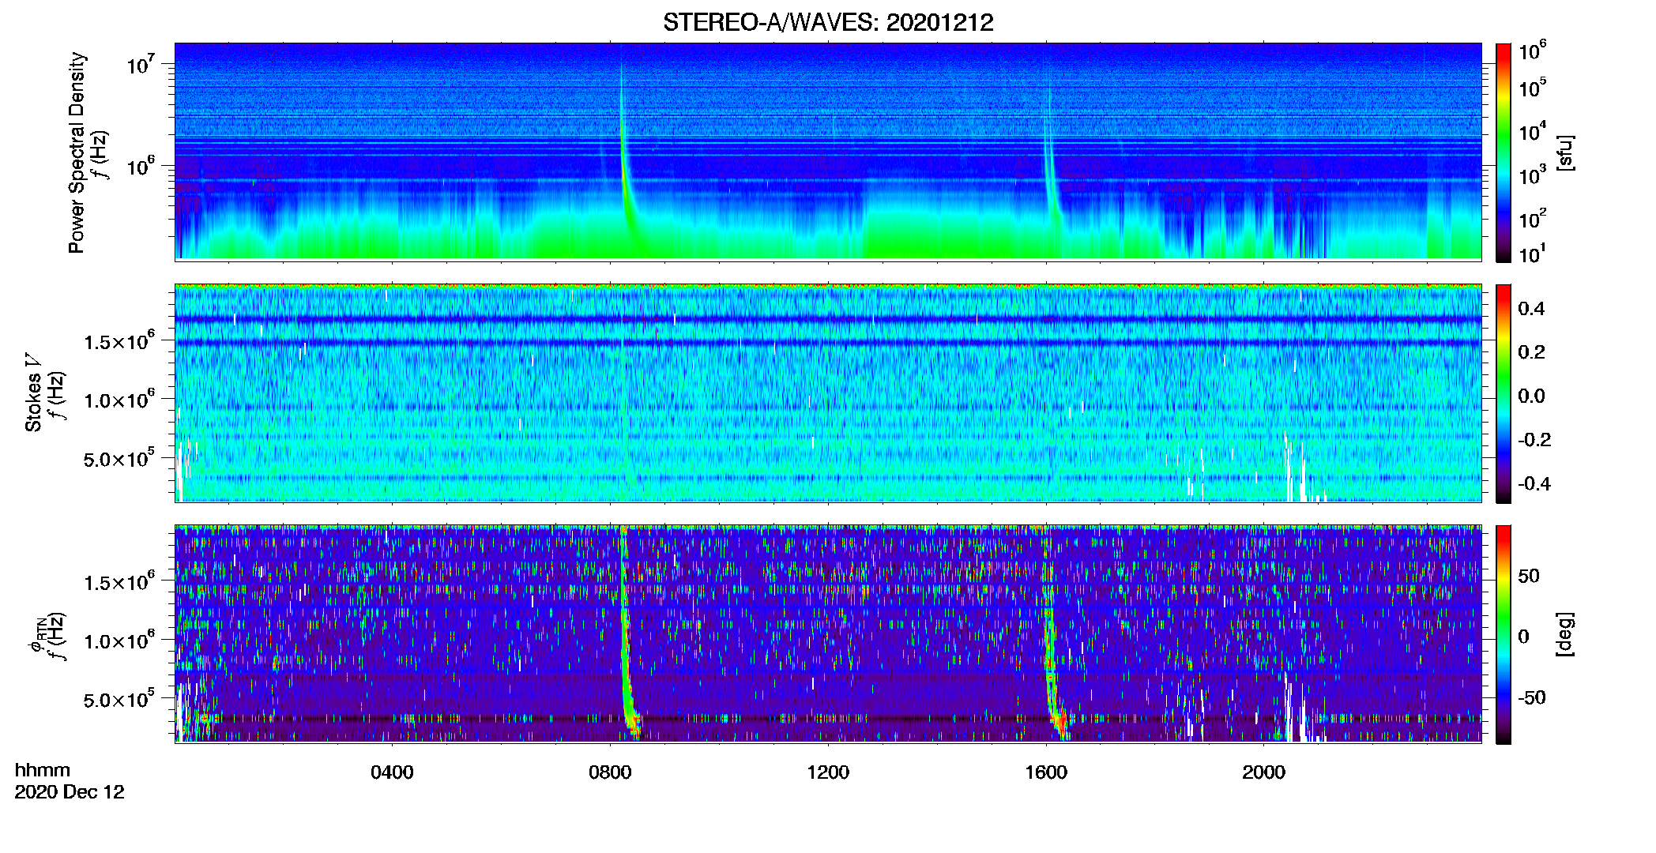
Task: Click the hhmm axis units label
Action: pyautogui.click(x=43, y=770)
